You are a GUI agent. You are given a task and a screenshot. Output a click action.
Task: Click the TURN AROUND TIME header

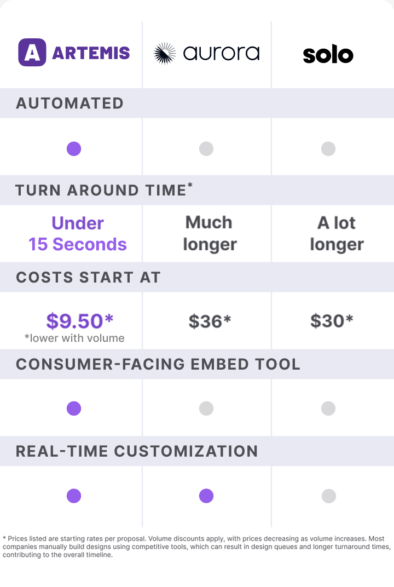pos(104,189)
